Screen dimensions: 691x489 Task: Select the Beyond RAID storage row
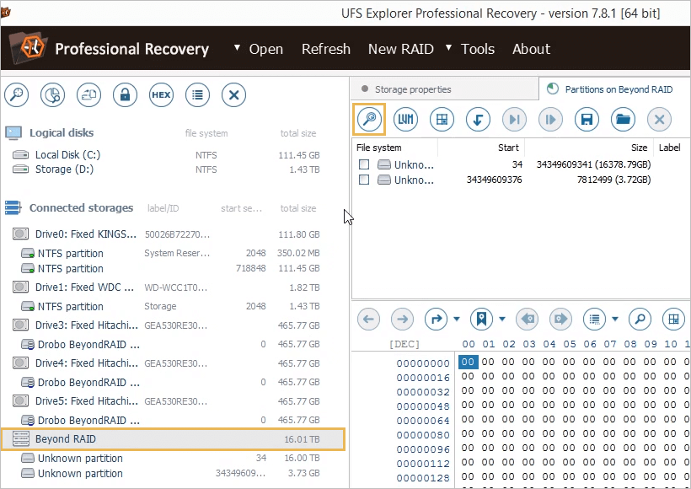pyautogui.click(x=174, y=439)
